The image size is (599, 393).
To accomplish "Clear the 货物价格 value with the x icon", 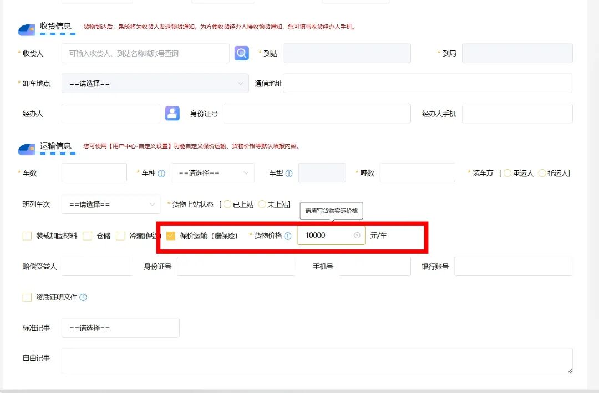I will coord(357,235).
